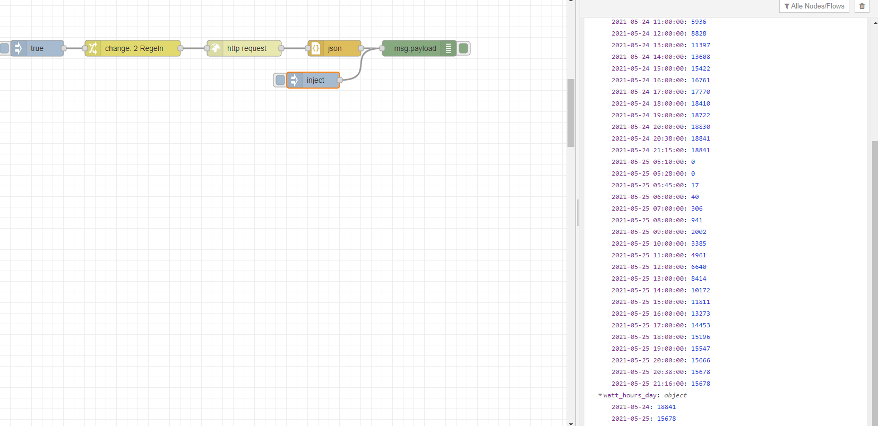Click the output port of the 'json' node

coord(361,48)
